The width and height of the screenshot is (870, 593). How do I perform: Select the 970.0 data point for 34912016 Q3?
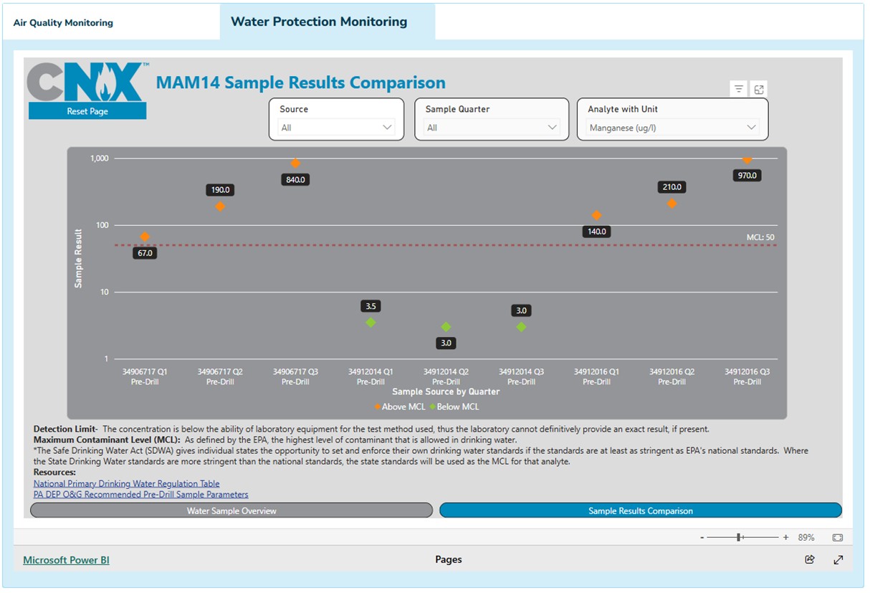click(x=747, y=160)
